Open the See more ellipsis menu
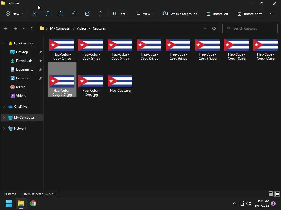This screenshot has width=281, height=210. [x=272, y=14]
